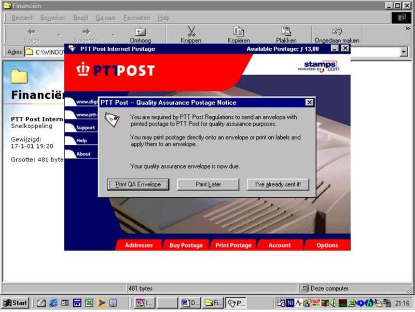The image size is (415, 312).
Task: Open the Options tab
Action: coord(327,245)
